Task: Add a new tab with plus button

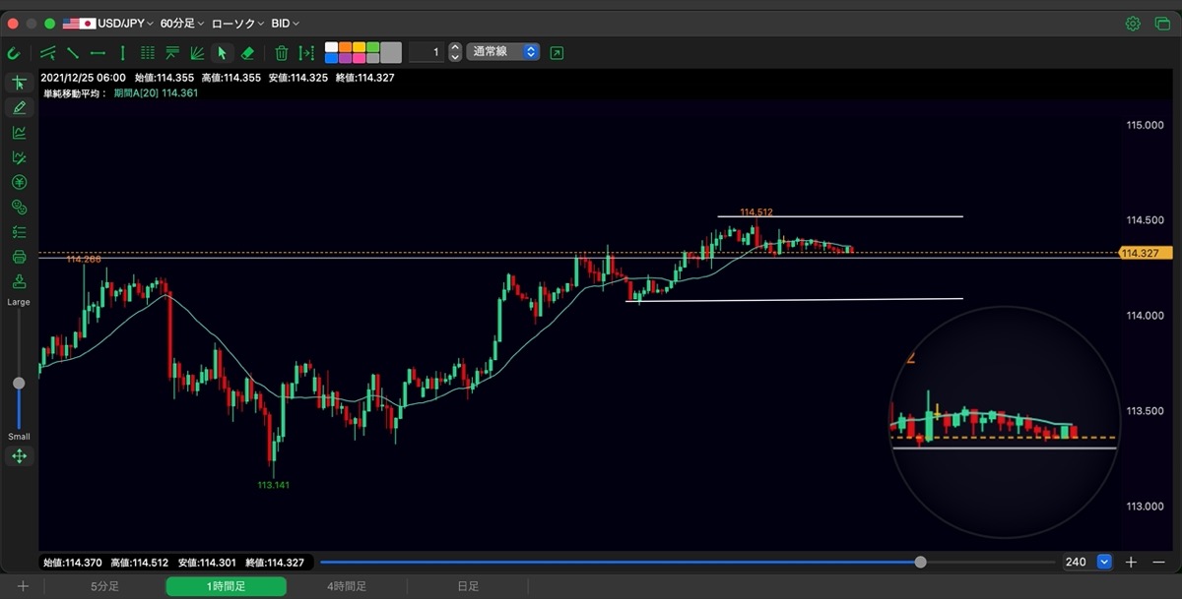Action: point(23,586)
